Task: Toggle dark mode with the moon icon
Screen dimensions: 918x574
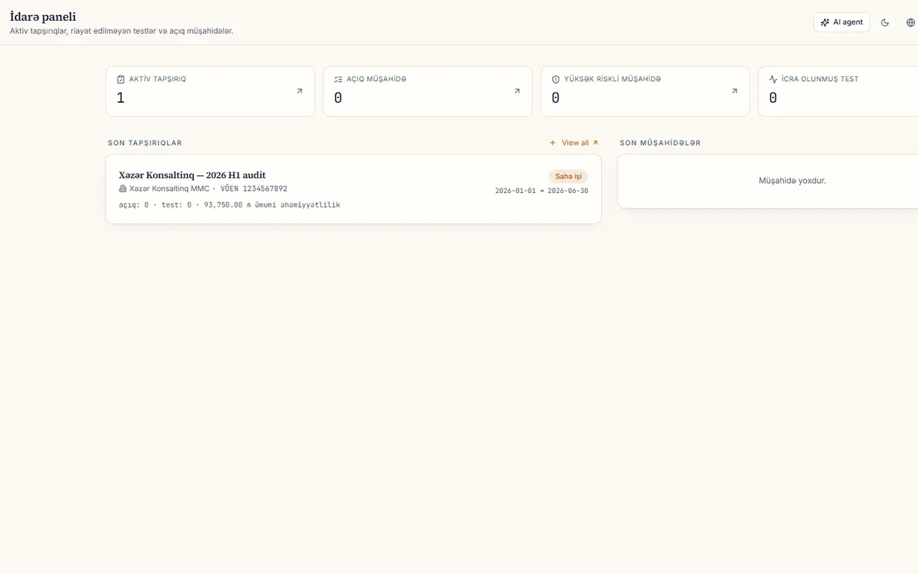Action: pyautogui.click(x=885, y=22)
